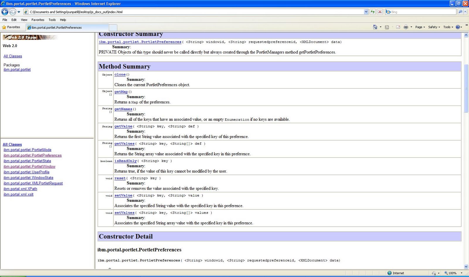Click the main page vertical scrollbar thumb

(466, 88)
